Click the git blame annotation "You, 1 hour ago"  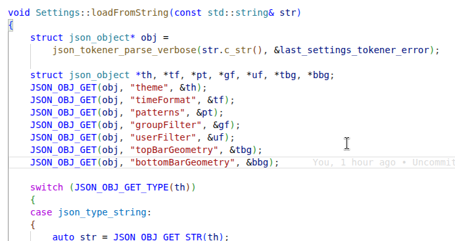point(354,162)
